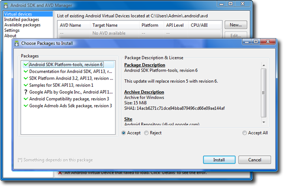Click green checkmark beside Samples for SDK API 13
The image size is (284, 187).
26,85
